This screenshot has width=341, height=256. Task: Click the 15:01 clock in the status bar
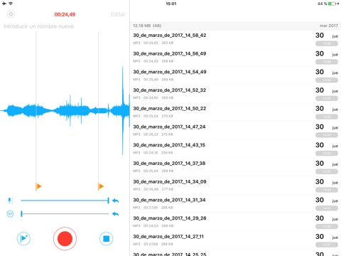click(x=171, y=4)
